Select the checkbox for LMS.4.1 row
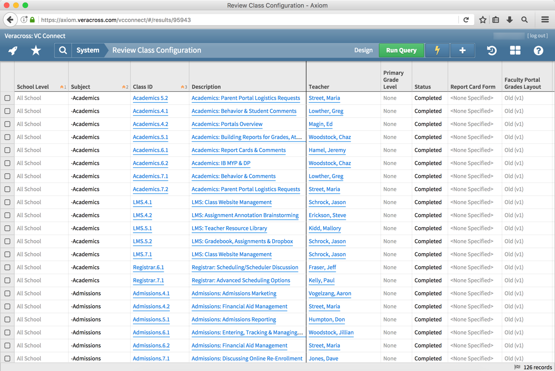This screenshot has width=555, height=371. pos(7,202)
